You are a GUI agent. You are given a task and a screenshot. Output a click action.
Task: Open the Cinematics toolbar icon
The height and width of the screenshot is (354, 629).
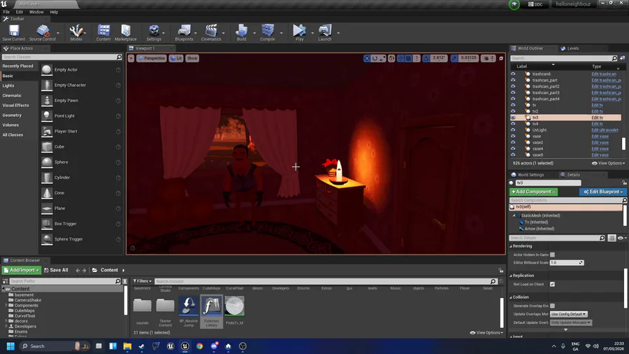click(x=211, y=32)
